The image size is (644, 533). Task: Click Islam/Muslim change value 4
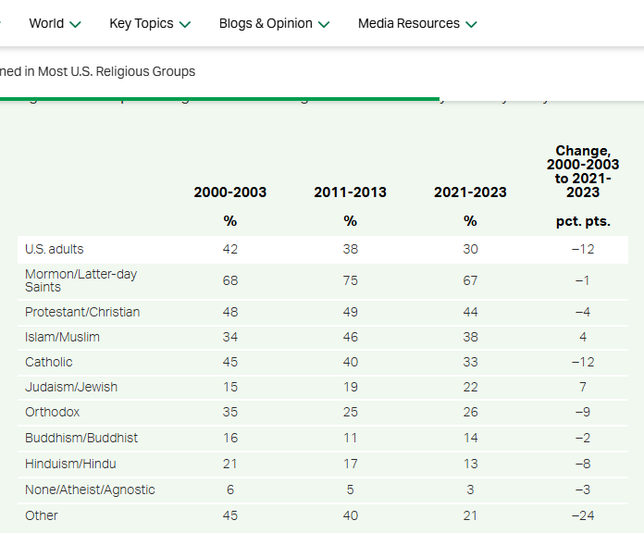pos(583,337)
